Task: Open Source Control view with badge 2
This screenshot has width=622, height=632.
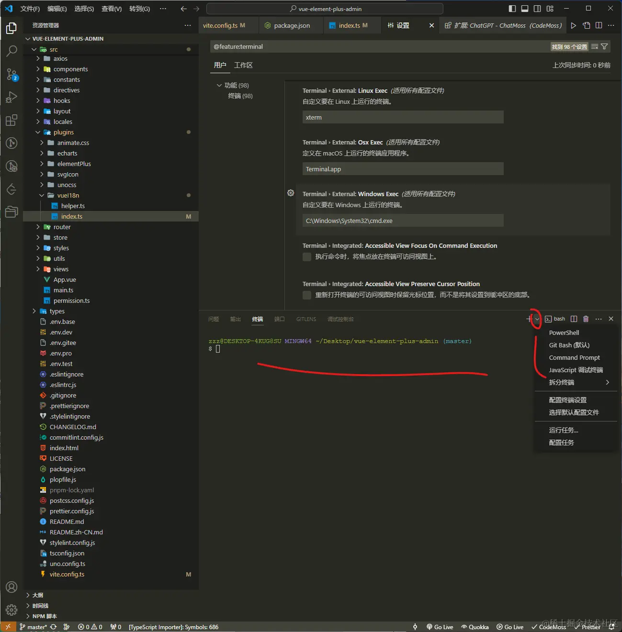Action: point(11,74)
